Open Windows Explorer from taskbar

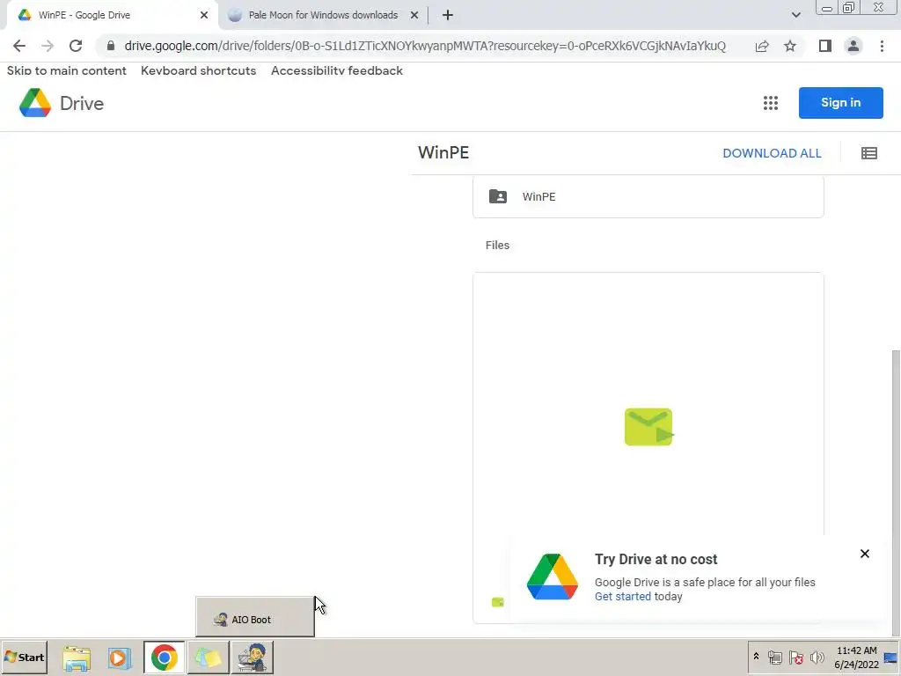[x=77, y=658]
